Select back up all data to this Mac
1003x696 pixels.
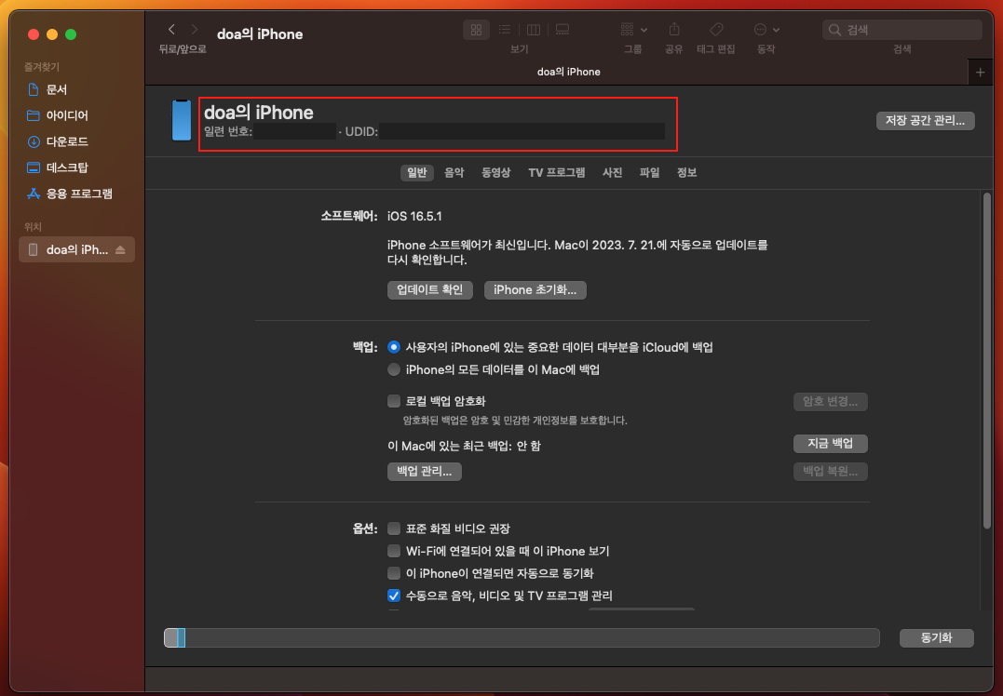[x=393, y=369]
